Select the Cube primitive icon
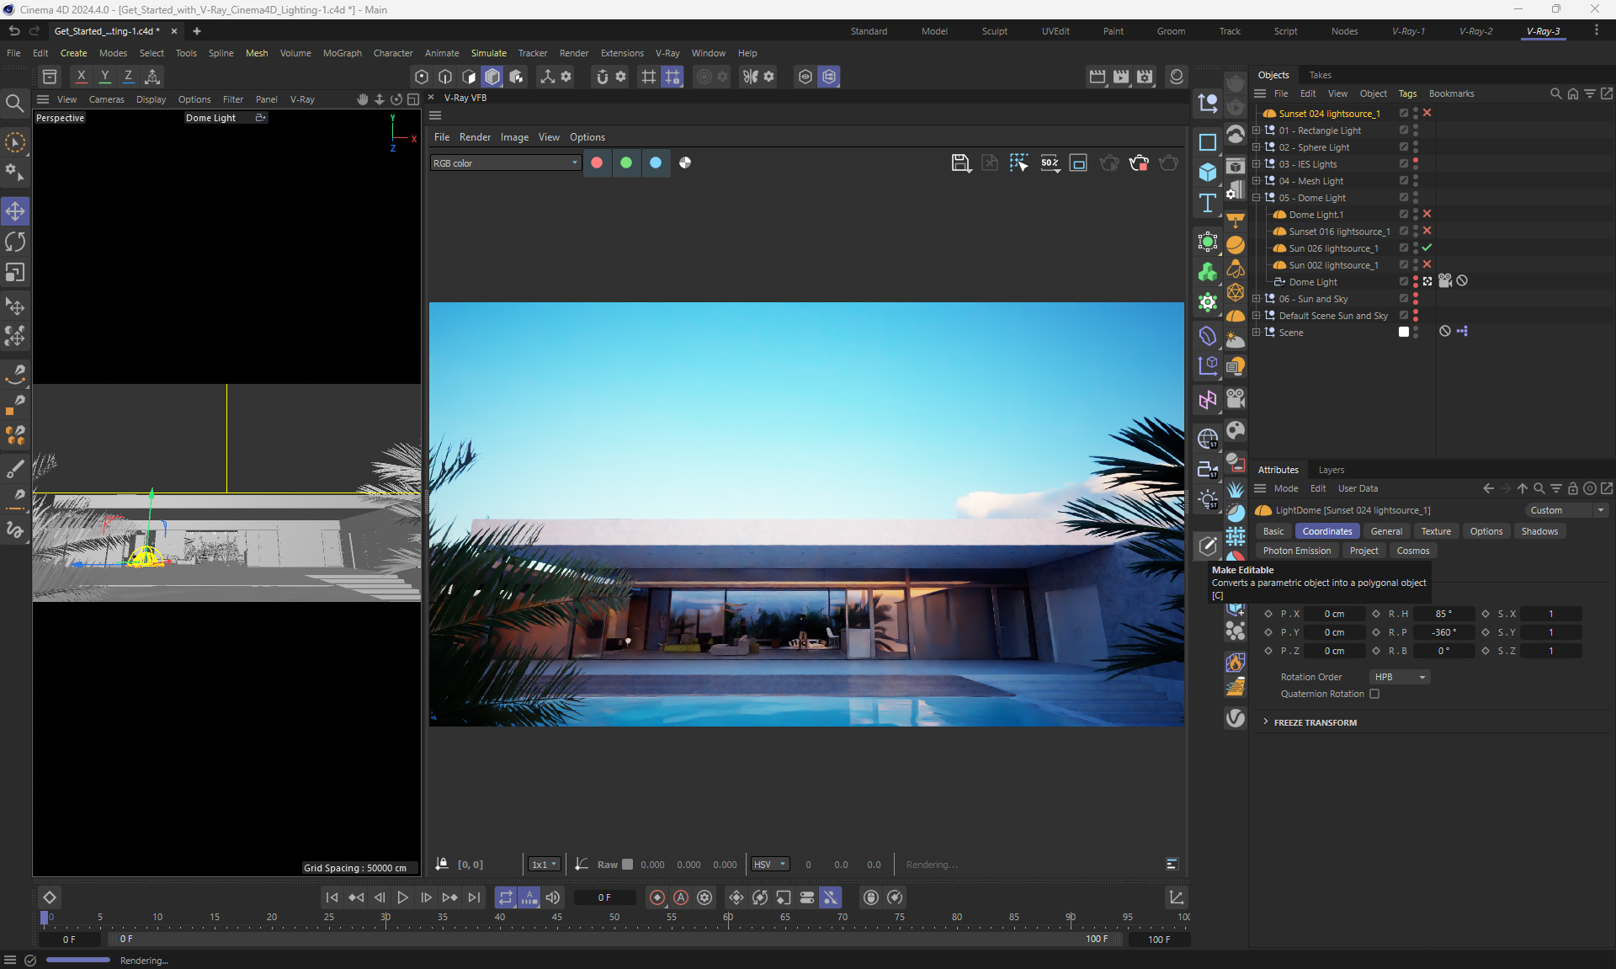The width and height of the screenshot is (1616, 969). pos(1208,172)
